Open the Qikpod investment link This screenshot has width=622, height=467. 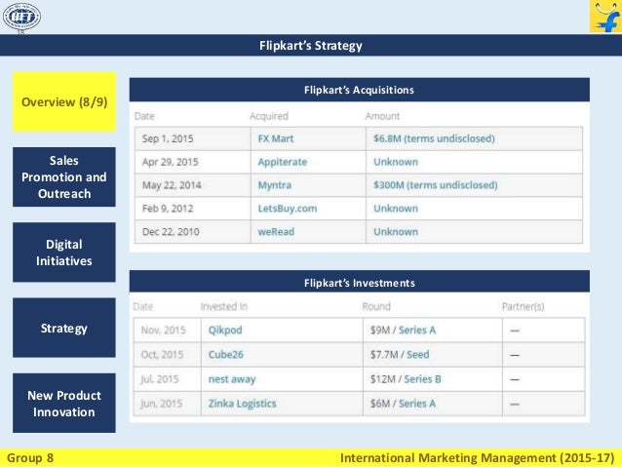[225, 331]
